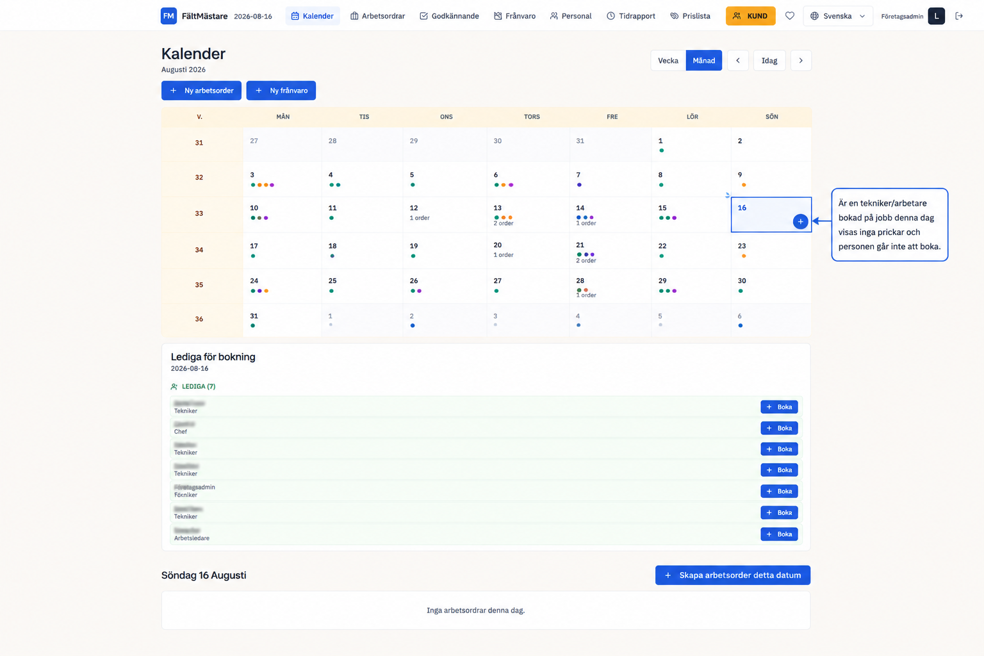Click the Personal people icon
The height and width of the screenshot is (656, 984).
click(x=554, y=16)
